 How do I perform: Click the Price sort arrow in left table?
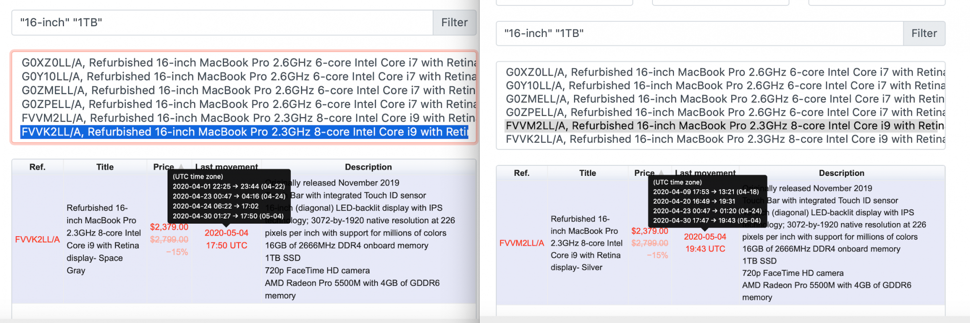coord(181,167)
